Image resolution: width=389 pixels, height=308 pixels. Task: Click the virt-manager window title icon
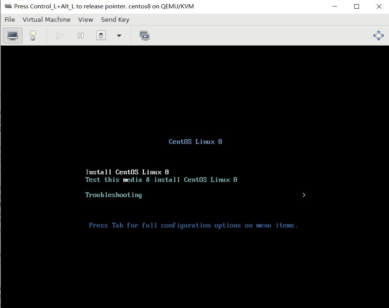click(8, 6)
